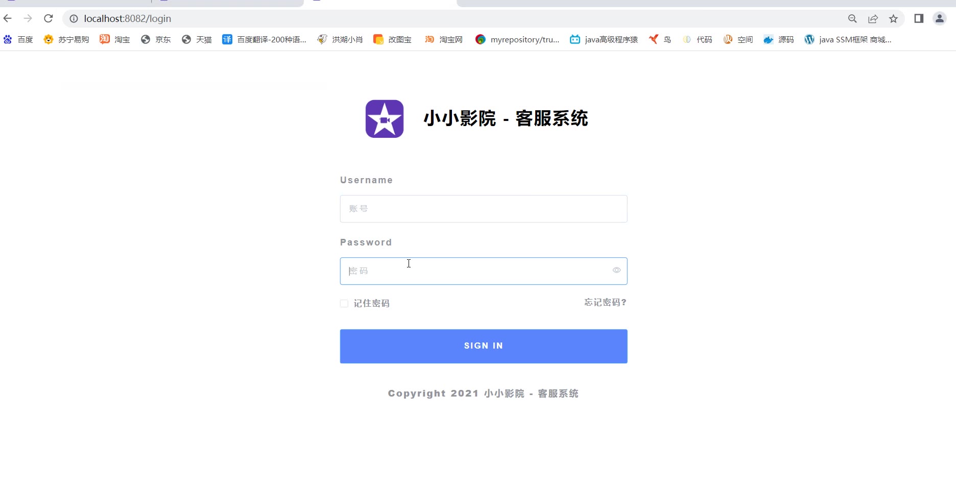Click the site info icon in address bar
The image size is (956, 492).
tap(74, 19)
